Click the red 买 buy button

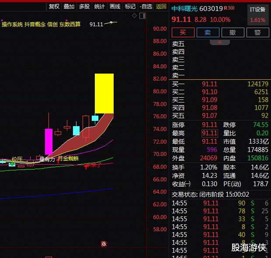(x=183, y=33)
